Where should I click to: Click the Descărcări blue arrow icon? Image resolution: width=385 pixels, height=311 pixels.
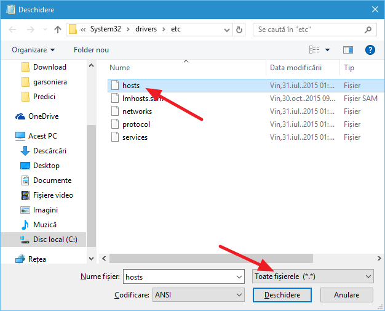[25, 151]
